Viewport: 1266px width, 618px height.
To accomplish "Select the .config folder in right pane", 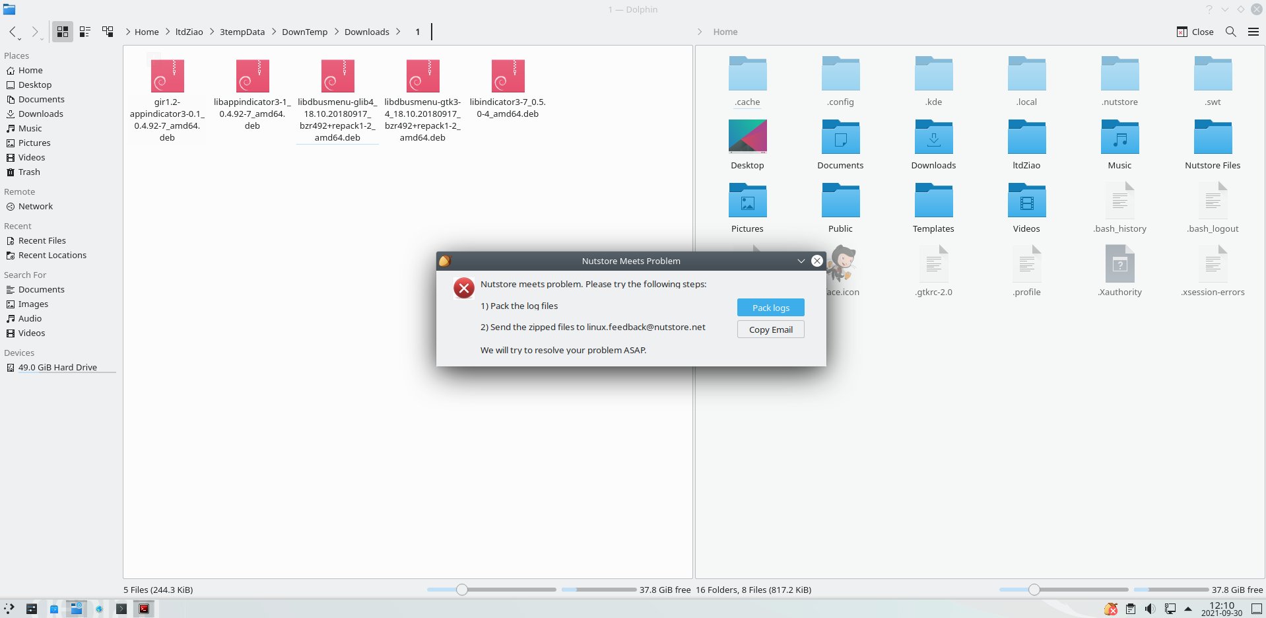I will point(840,81).
